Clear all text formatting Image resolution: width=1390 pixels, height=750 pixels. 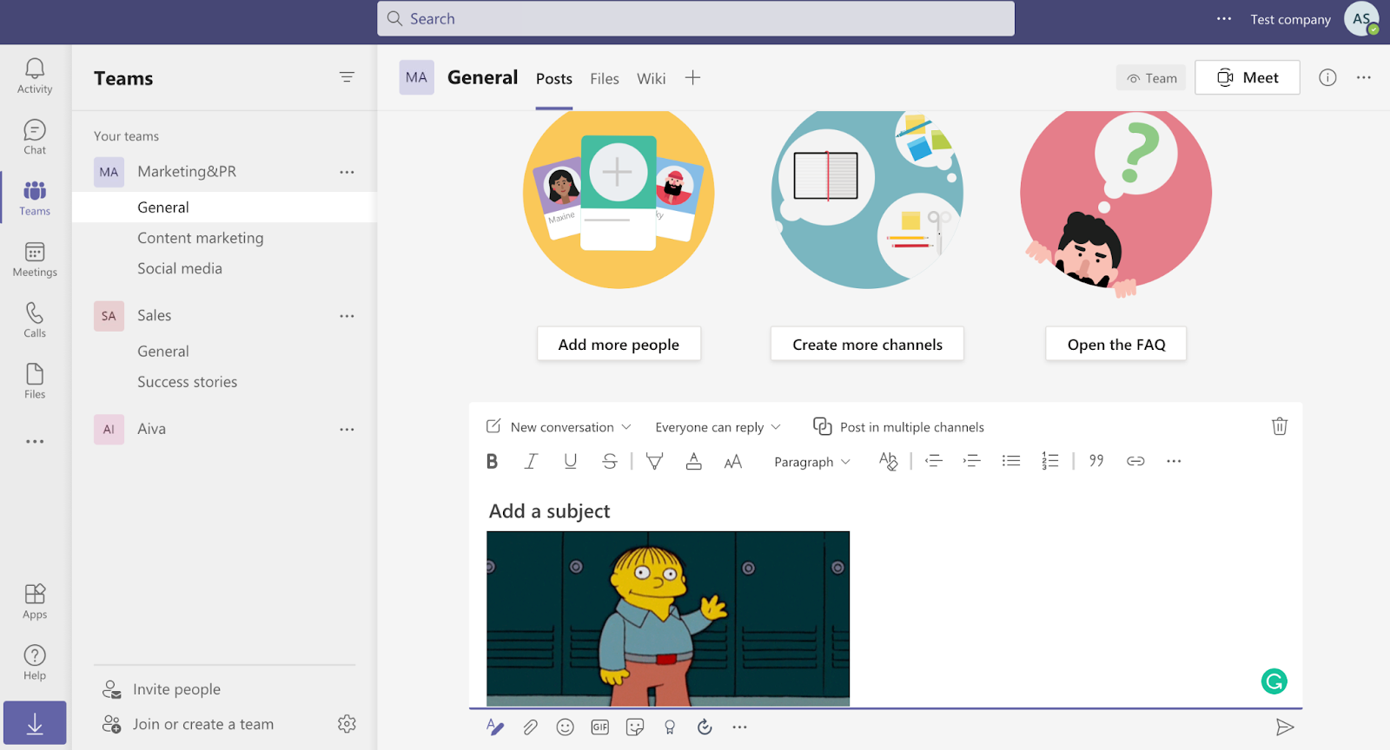pyautogui.click(x=888, y=461)
